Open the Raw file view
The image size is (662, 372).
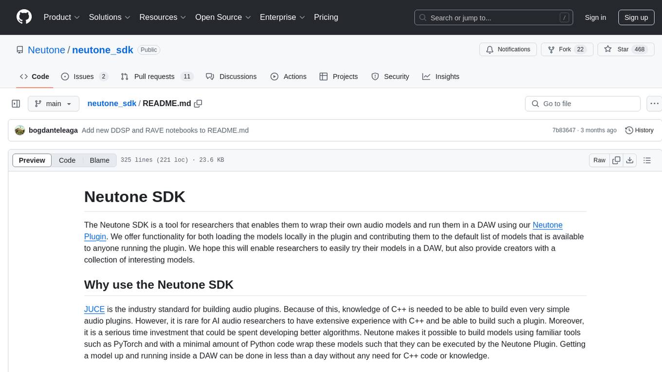pos(599,160)
